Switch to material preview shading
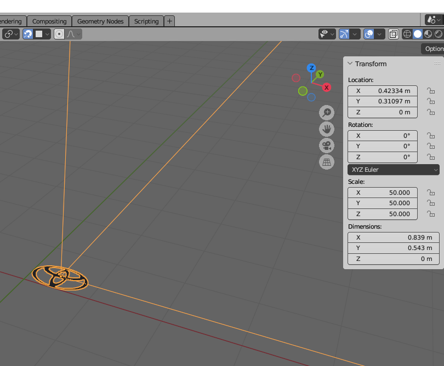444x366 pixels. [x=428, y=34]
